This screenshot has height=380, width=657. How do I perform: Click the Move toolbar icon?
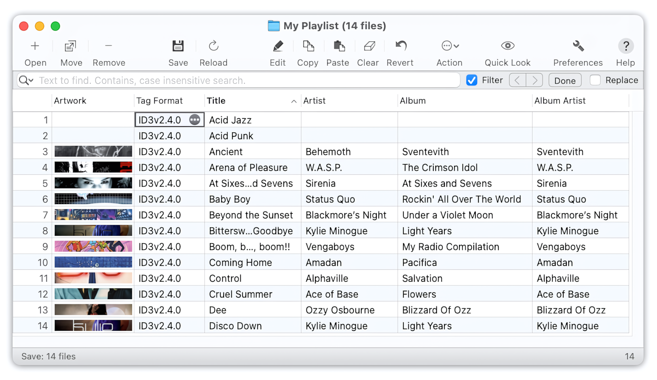[x=70, y=46]
